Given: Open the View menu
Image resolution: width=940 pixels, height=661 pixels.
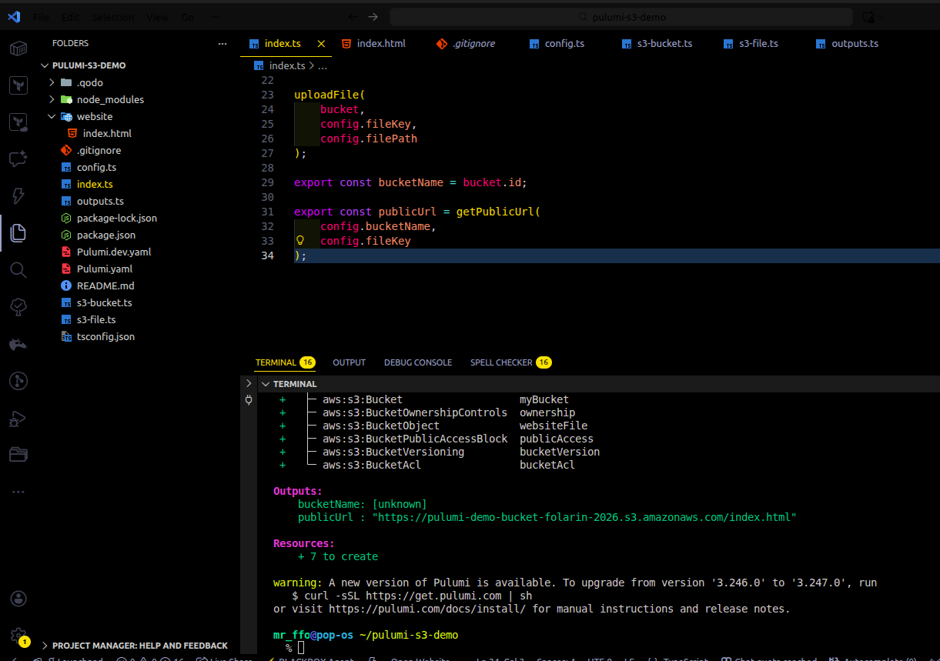Looking at the screenshot, I should [158, 17].
